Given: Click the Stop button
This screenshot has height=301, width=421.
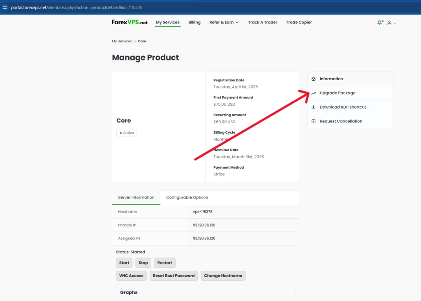Looking at the screenshot, I should [143, 263].
